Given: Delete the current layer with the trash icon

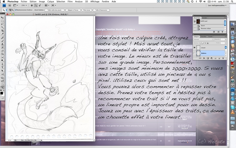Looking at the screenshot, I should coord(223,58).
